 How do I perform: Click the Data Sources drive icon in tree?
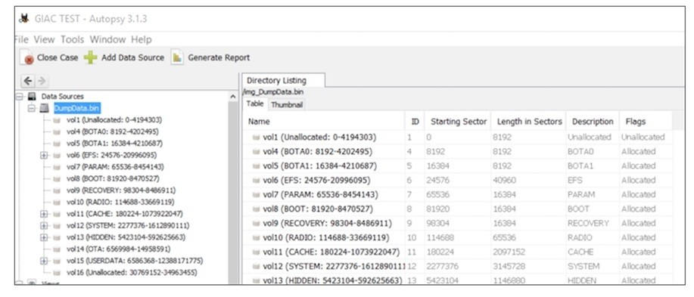pos(33,96)
